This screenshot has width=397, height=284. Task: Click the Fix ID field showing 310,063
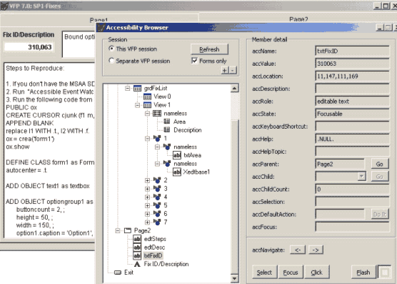tap(29, 47)
